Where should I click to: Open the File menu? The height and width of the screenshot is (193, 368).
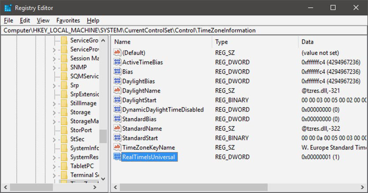click(8, 20)
